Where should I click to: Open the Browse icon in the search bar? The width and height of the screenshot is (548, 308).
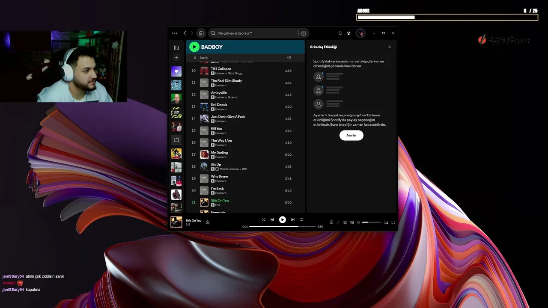(x=304, y=33)
